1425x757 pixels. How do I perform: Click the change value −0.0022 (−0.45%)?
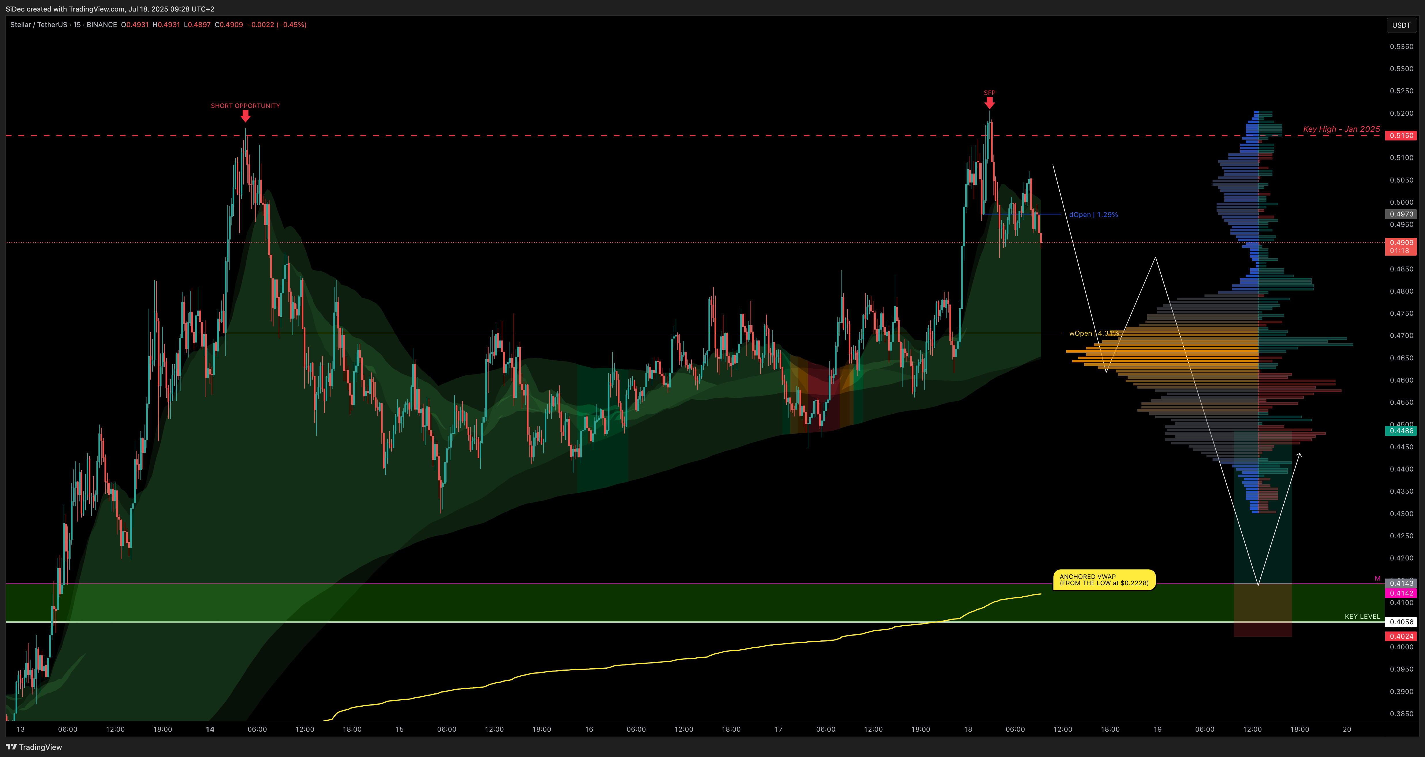coord(277,25)
